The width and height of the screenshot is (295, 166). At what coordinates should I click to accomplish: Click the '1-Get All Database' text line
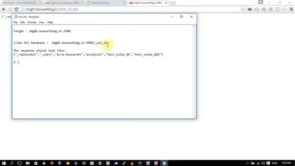pos(61,43)
